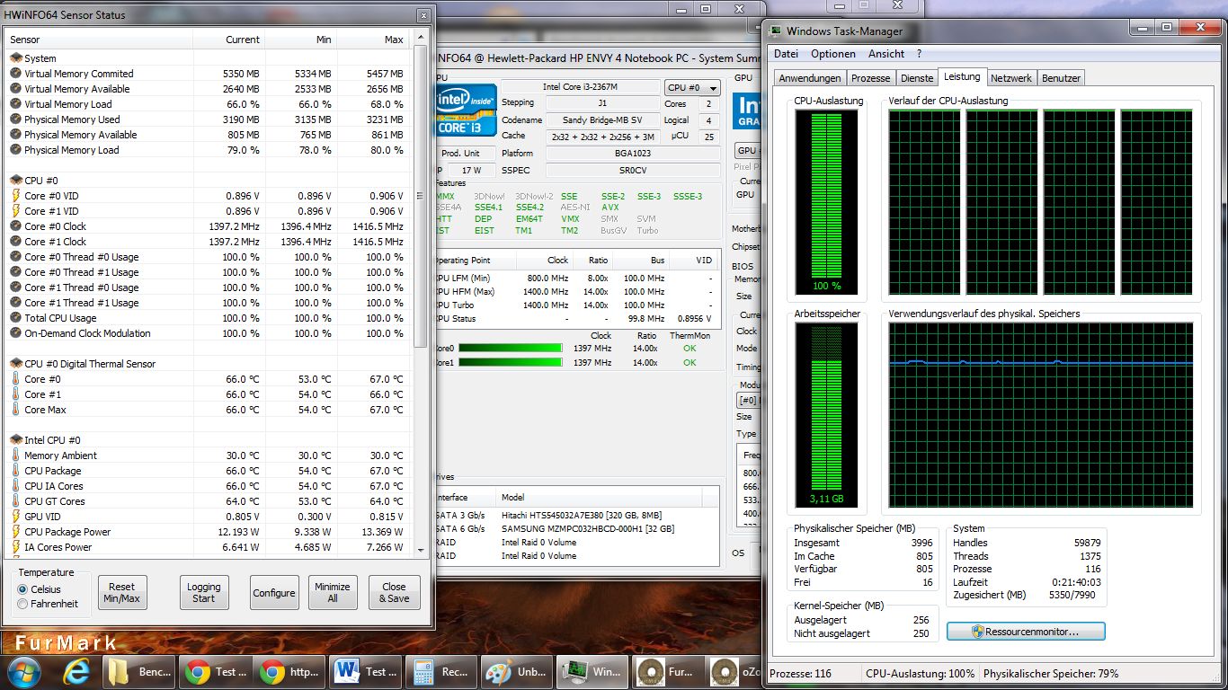Image resolution: width=1228 pixels, height=690 pixels.
Task: Open the calculator taskbar item
Action: tap(440, 671)
